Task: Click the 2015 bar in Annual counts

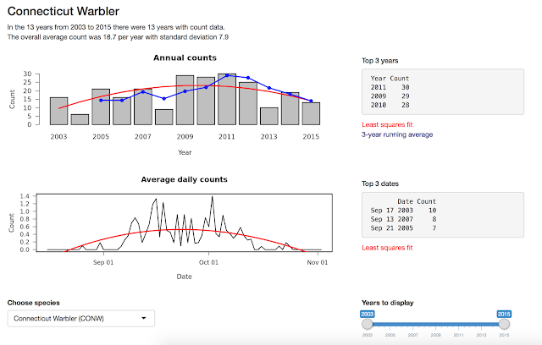Action: pyautogui.click(x=311, y=113)
